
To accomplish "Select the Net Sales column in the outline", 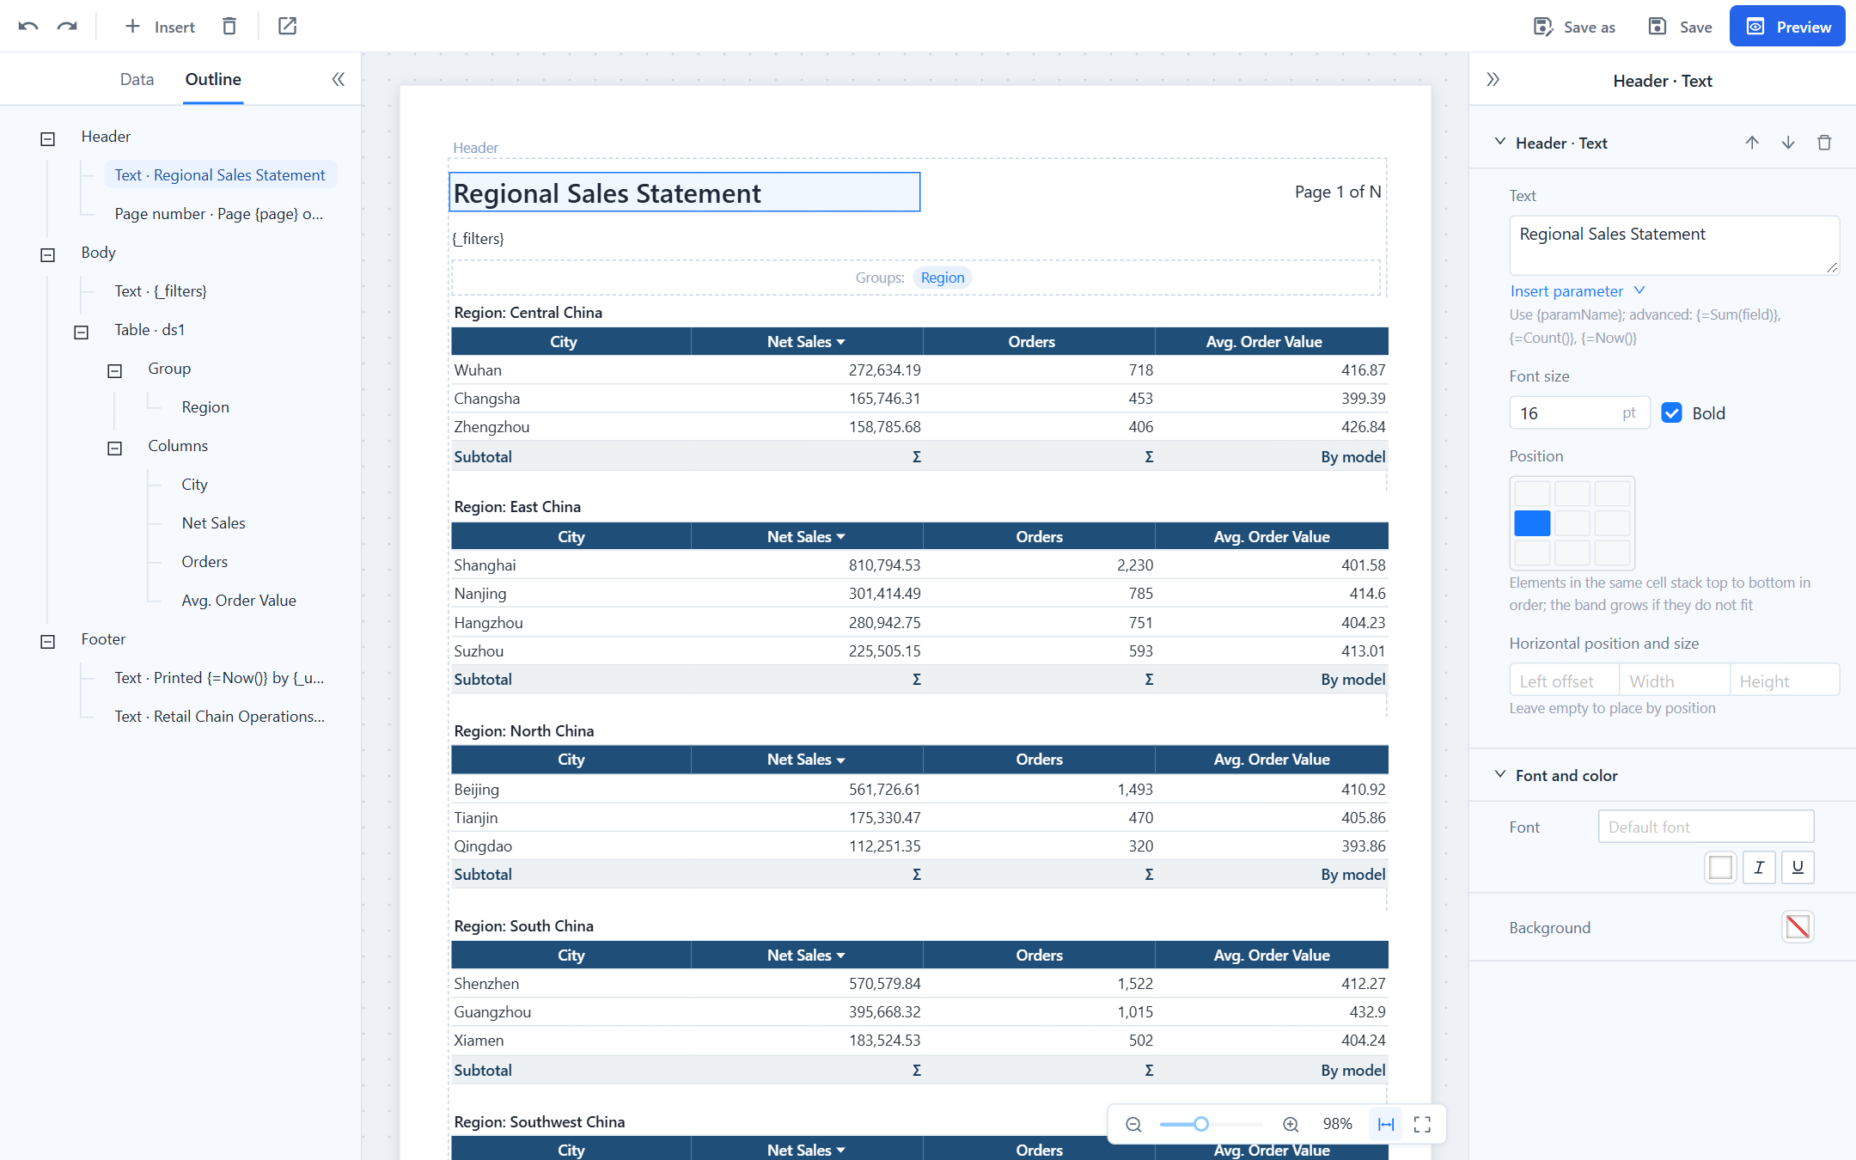I will tap(213, 523).
